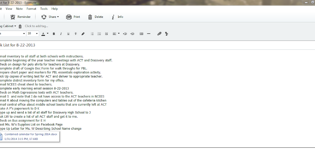This screenshot has width=315, height=165.
Task: Open the font size dropdown
Action: tap(32, 34)
